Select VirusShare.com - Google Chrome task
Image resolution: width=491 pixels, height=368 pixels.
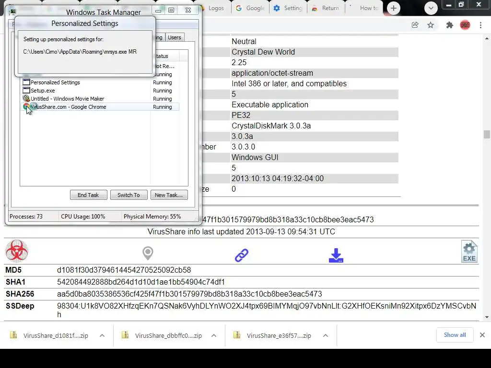pos(100,107)
